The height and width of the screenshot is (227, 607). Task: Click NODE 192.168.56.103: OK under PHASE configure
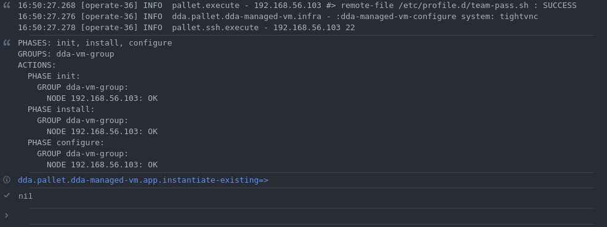tap(102, 165)
